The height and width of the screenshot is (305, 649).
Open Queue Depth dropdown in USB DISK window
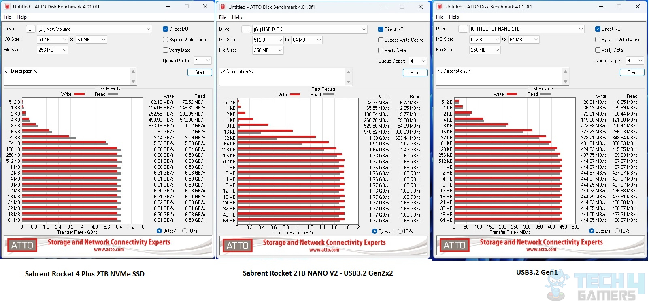[418, 61]
